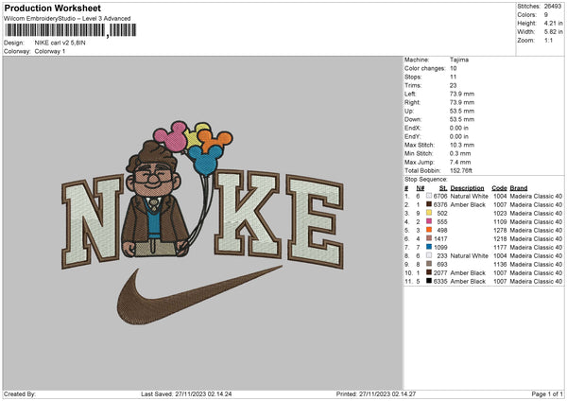The width and height of the screenshot is (567, 401).
Task: Click the "Production Worksheet" title
Action: (52, 8)
